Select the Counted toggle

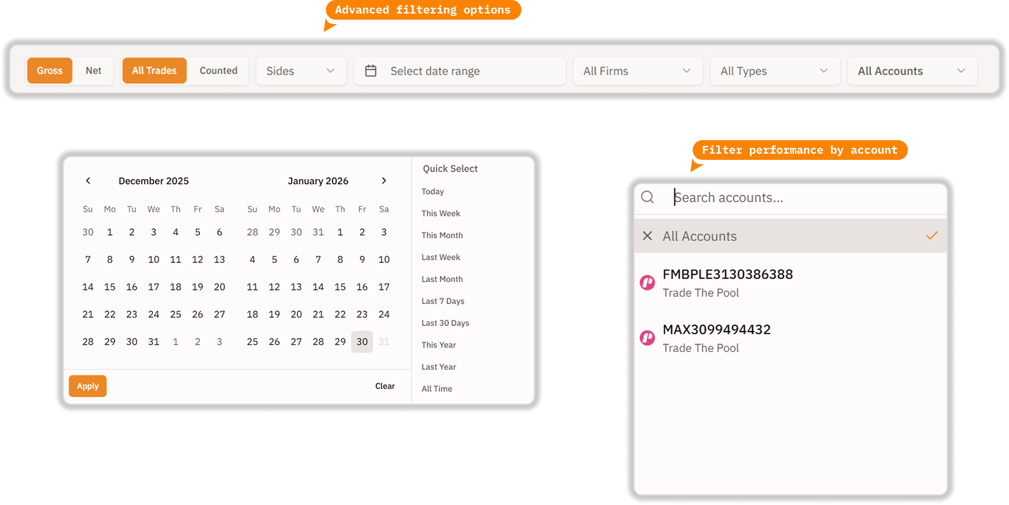[x=219, y=70]
